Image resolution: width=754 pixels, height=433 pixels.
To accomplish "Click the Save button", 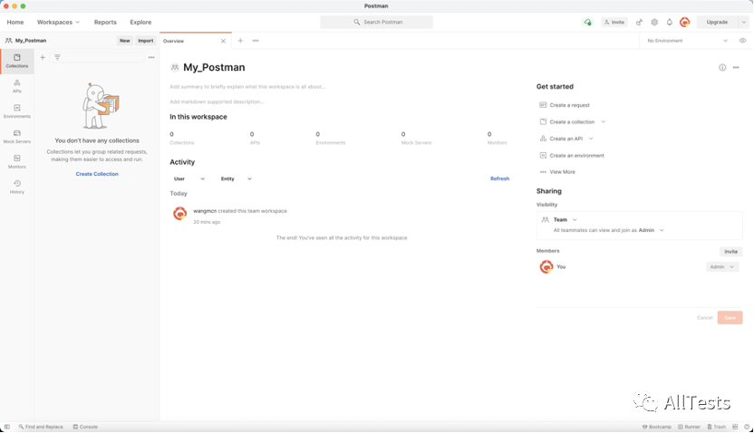I will coord(730,318).
